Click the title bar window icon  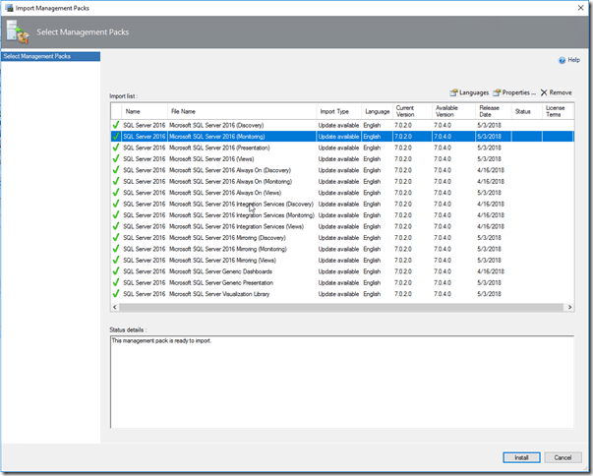pos(8,8)
